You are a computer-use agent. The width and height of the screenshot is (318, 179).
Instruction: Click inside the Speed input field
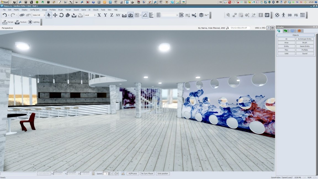105,173
